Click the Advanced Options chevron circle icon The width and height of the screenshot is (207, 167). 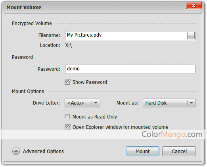[16, 151]
